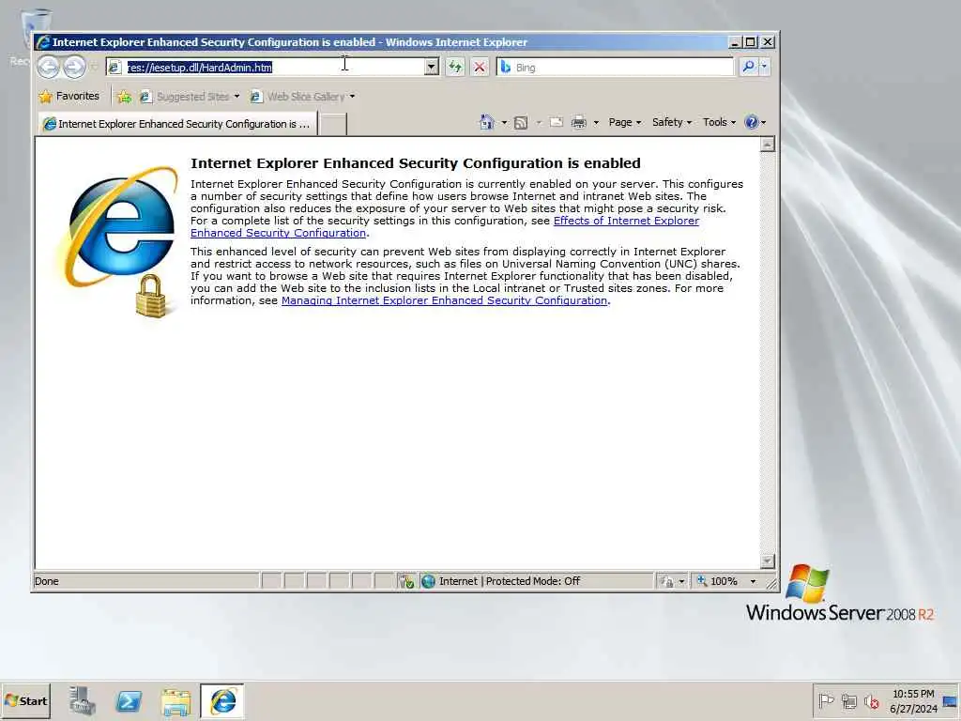Open Windows Explorer folder taskbar icon

pyautogui.click(x=175, y=701)
